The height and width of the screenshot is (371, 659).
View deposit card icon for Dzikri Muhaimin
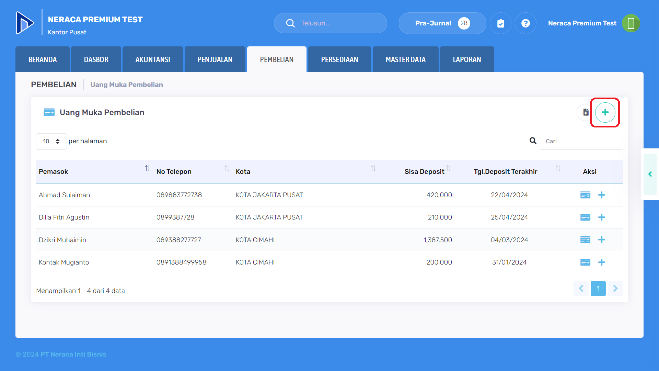585,240
